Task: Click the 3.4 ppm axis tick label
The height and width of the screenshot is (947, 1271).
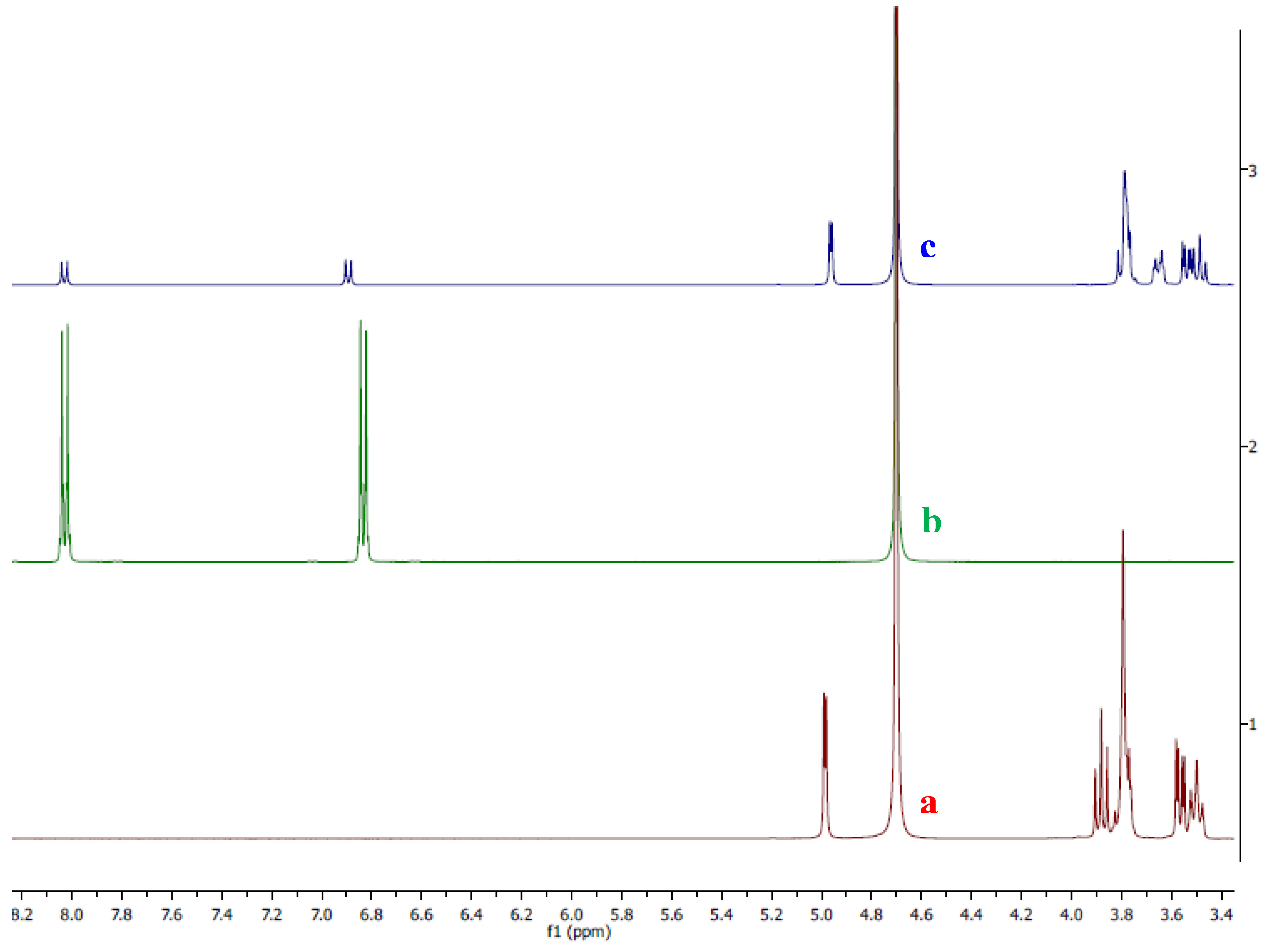Action: [1221, 914]
